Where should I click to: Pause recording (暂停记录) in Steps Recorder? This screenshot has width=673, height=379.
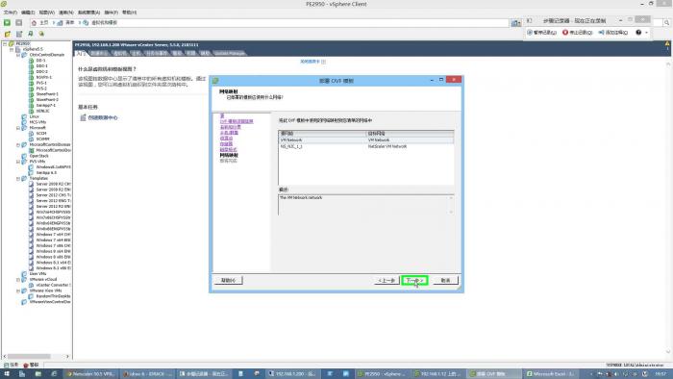tap(541, 32)
